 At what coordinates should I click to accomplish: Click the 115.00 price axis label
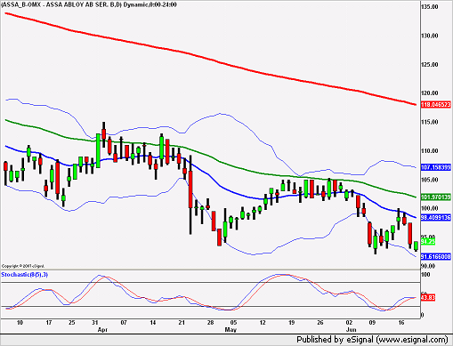coord(429,122)
